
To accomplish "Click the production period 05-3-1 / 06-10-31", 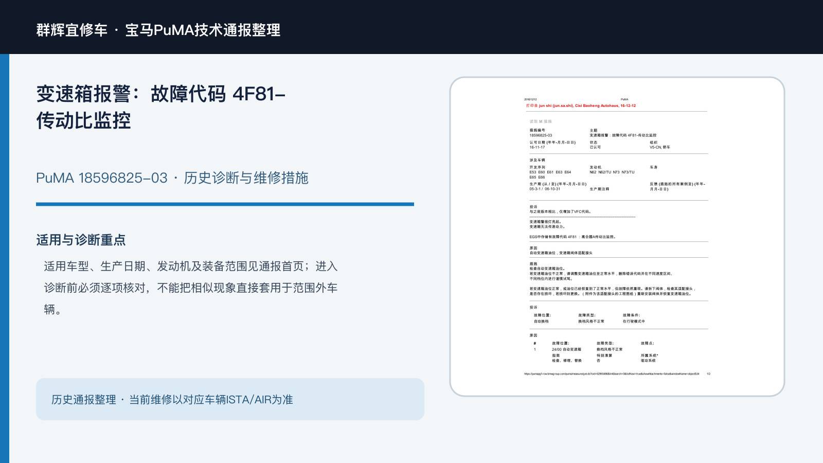I will [x=545, y=189].
